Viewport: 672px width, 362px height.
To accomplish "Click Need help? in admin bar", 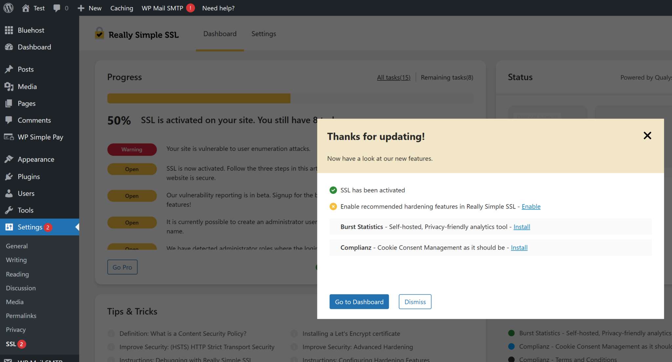I will pyautogui.click(x=218, y=8).
